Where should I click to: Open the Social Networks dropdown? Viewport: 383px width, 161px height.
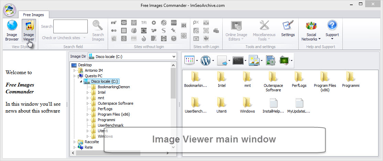pyautogui.click(x=311, y=31)
